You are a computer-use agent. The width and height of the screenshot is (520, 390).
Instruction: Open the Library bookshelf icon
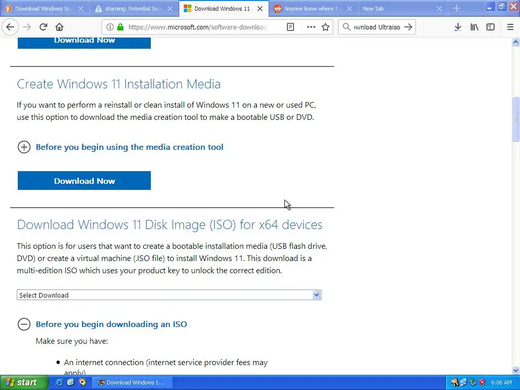474,27
